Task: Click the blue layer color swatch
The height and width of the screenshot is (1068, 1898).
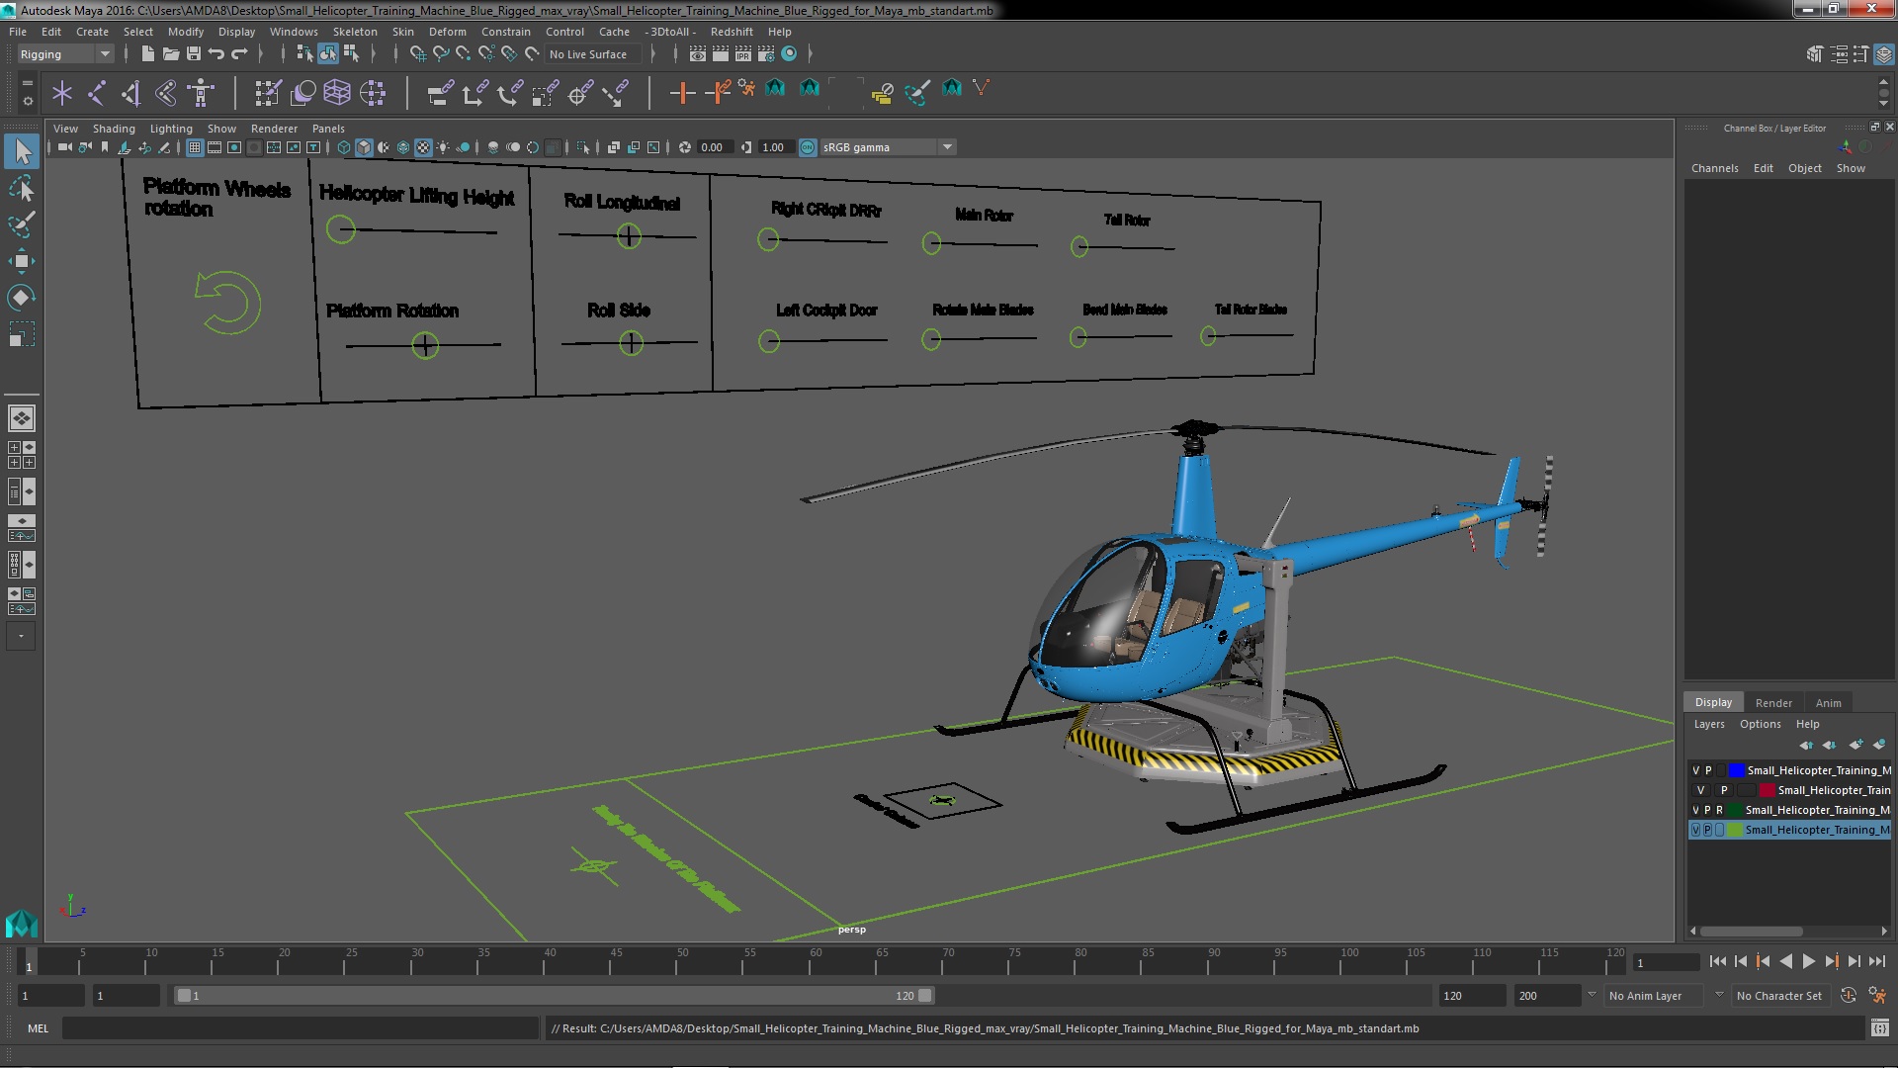Action: click(1736, 770)
